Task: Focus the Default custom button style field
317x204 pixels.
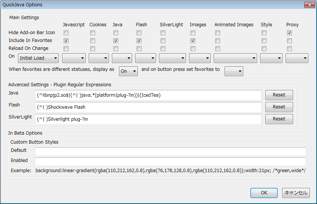Action: pyautogui.click(x=170, y=151)
